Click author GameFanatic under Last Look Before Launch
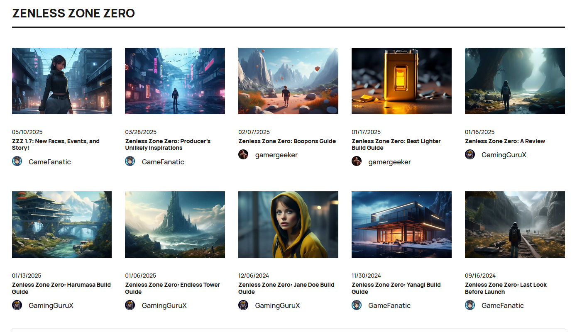Viewport: 582px width, 332px height. tap(503, 305)
